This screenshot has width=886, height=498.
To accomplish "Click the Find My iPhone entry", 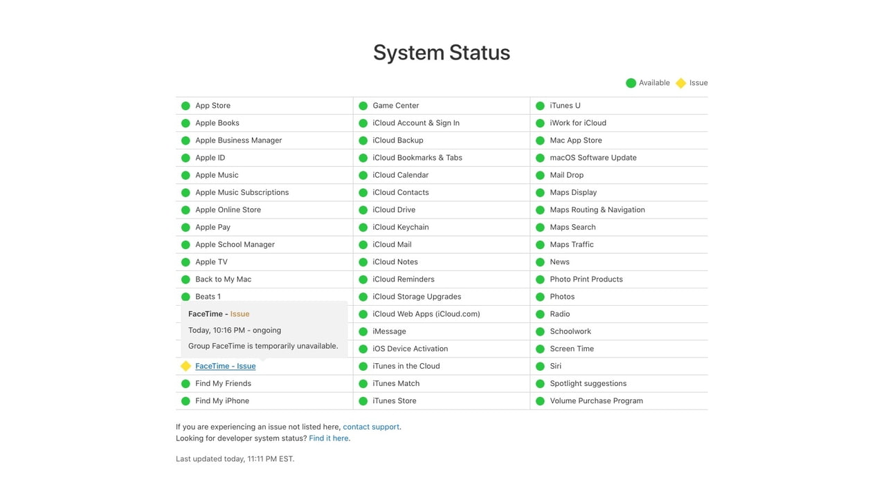I will pyautogui.click(x=222, y=400).
